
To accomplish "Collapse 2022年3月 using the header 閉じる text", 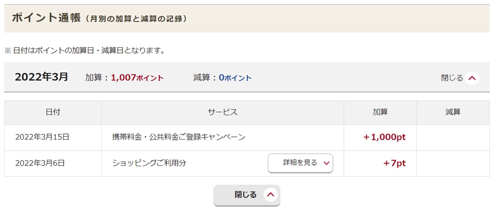I will pyautogui.click(x=452, y=78).
